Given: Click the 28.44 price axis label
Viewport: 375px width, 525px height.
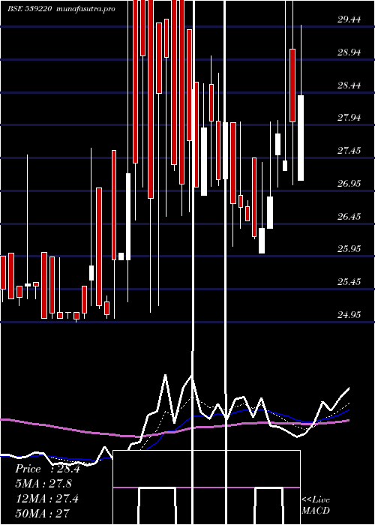Looking at the screenshot, I should 349,85.
